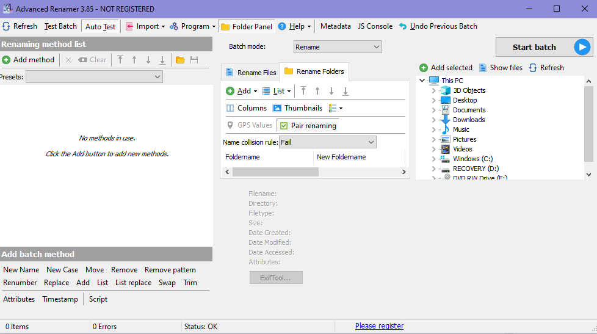Image resolution: width=597 pixels, height=334 pixels.
Task: Open methods preset folder icon
Action: [180, 60]
